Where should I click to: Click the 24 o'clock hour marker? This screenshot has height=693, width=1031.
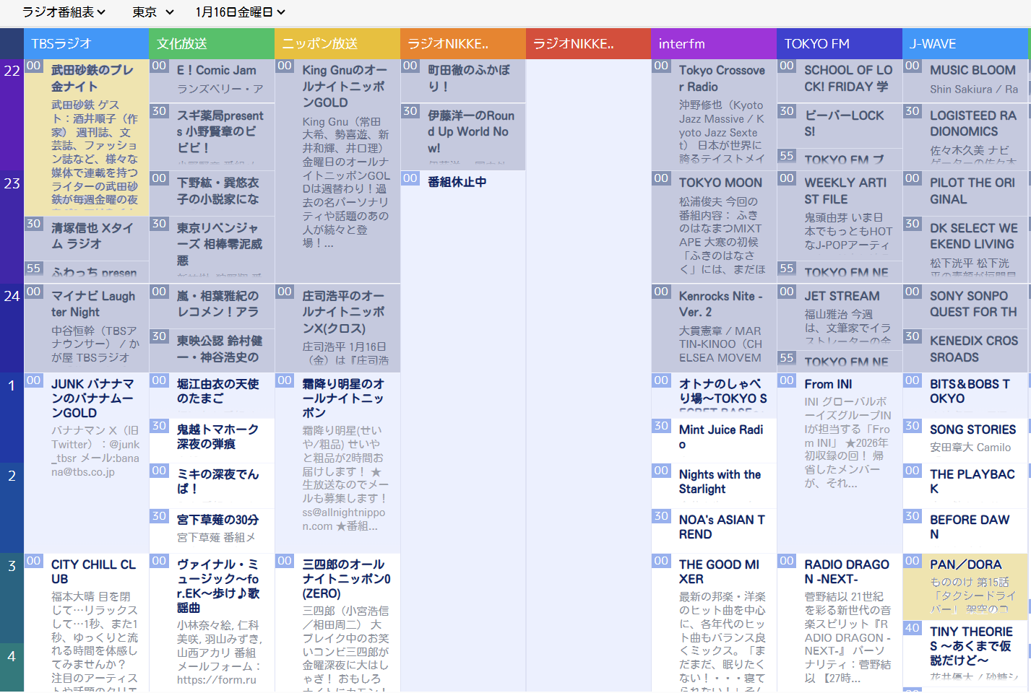pos(12,296)
